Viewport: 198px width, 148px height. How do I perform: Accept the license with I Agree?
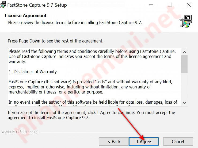144,141
